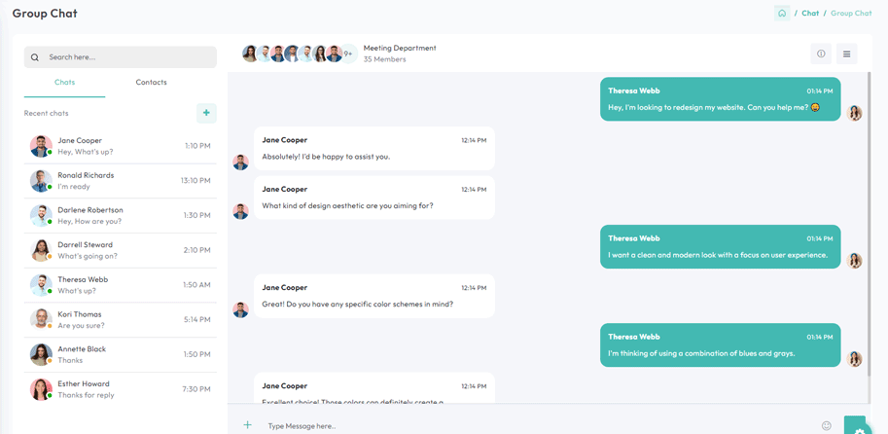Click the new chat plus button
Screen dimensions: 888x434
(x=206, y=113)
